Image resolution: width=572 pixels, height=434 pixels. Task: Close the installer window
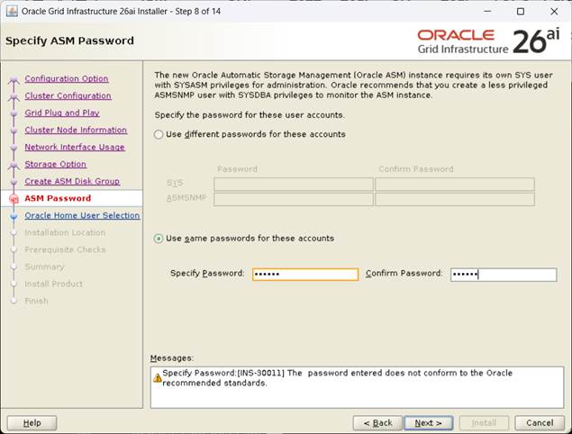click(554, 12)
